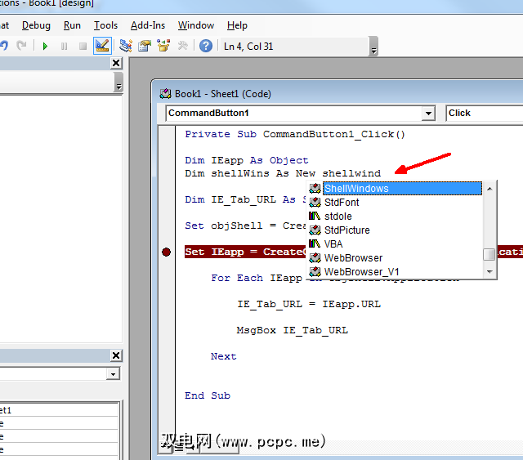Image resolution: width=523 pixels, height=460 pixels.
Task: Remove the breakpoint dot on Set IEapp line
Action: tap(166, 252)
